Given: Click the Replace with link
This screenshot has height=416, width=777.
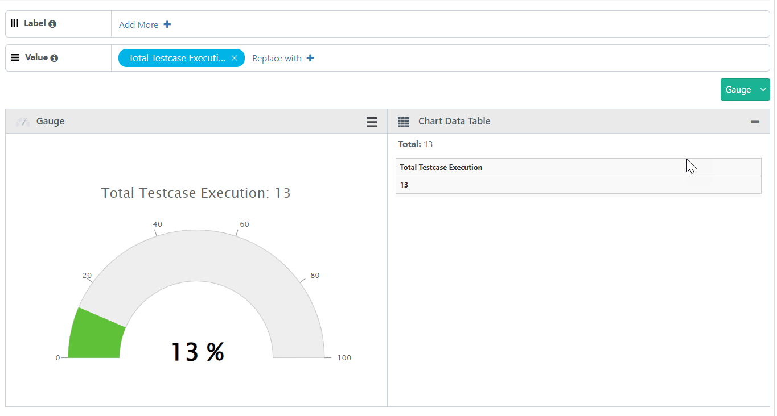Looking at the screenshot, I should [x=277, y=58].
